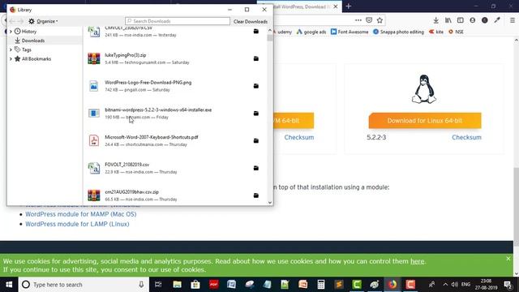Click the eyedropper extension icon in Firefox toolbar
The image size is (519, 292).
pyautogui.click(x=497, y=20)
